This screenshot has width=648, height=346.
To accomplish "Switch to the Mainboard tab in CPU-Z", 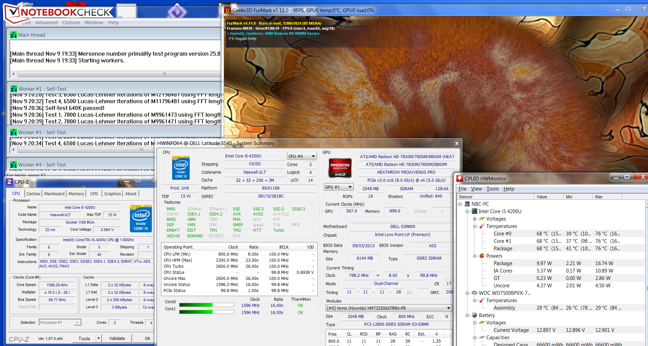I will [54, 194].
